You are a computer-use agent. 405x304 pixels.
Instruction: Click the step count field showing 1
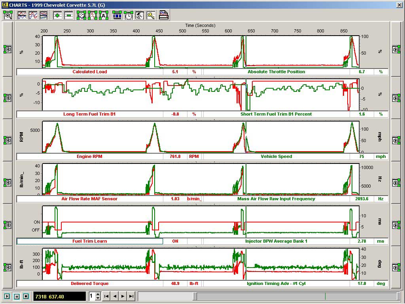pos(92,296)
